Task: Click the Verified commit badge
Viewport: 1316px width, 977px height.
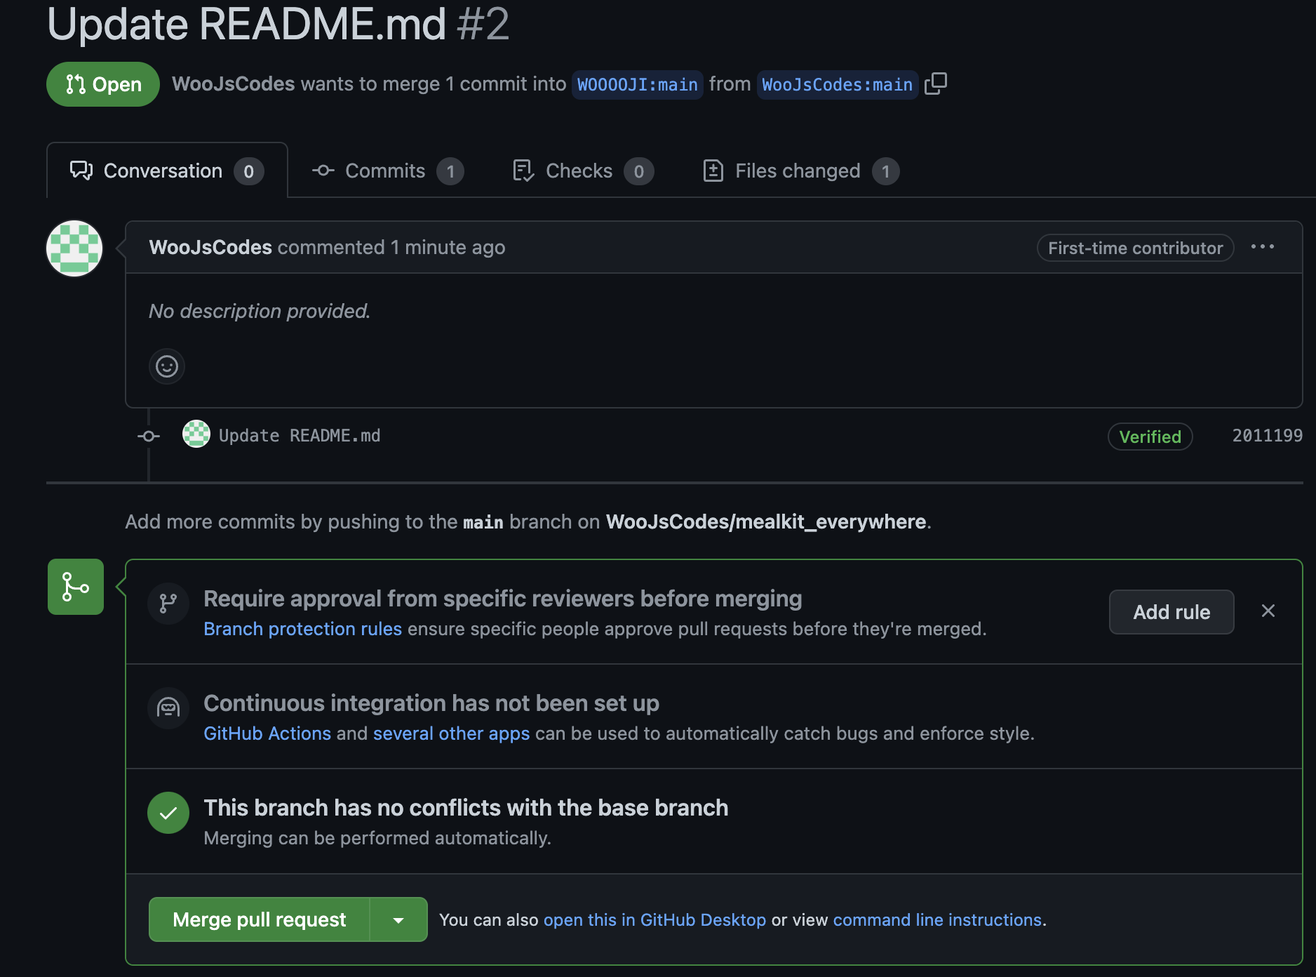Action: [x=1150, y=437]
